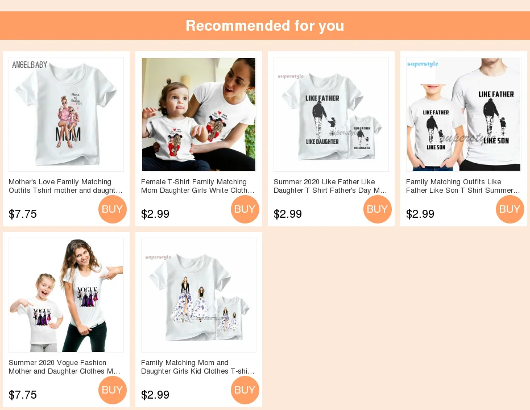Open the father and son matching shirts photo

[x=464, y=114]
